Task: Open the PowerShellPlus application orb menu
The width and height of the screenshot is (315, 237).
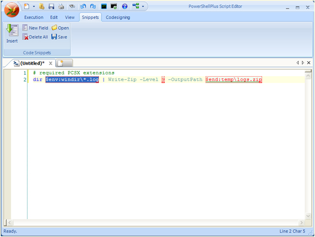Action: coord(12,10)
